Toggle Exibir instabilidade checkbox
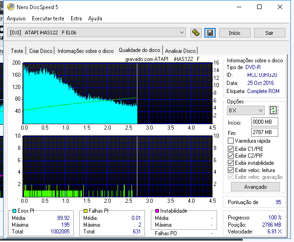 tap(231, 163)
